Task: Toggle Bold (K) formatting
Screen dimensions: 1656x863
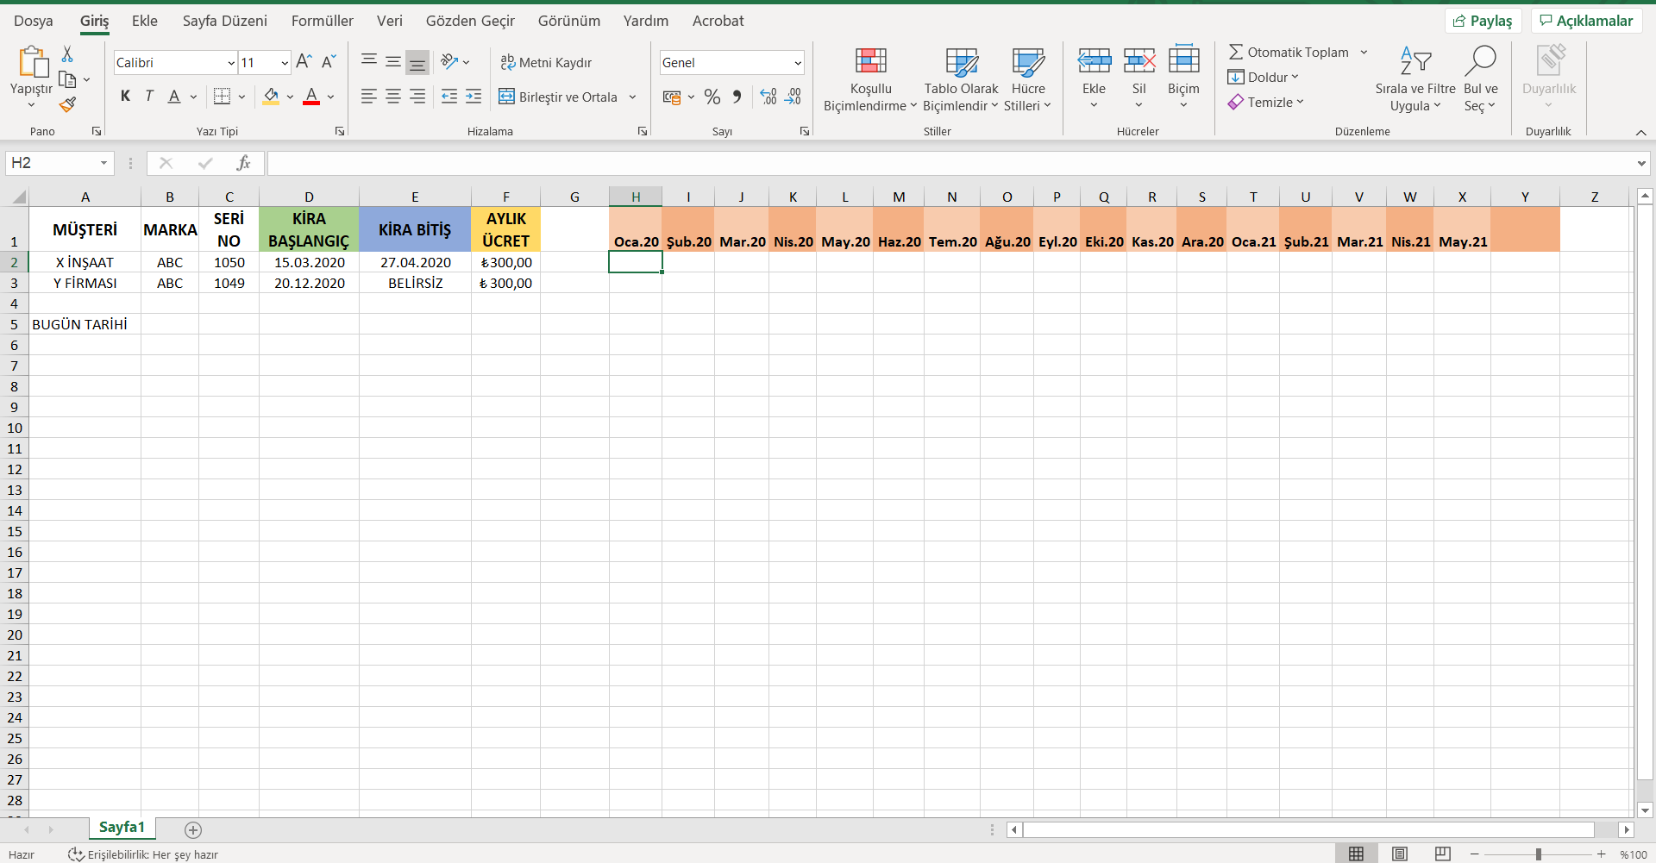Action: (x=126, y=97)
